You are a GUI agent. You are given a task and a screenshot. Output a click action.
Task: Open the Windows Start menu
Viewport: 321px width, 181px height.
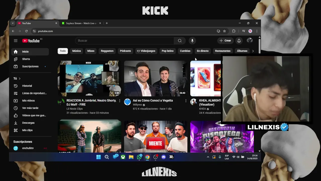click(x=99, y=157)
